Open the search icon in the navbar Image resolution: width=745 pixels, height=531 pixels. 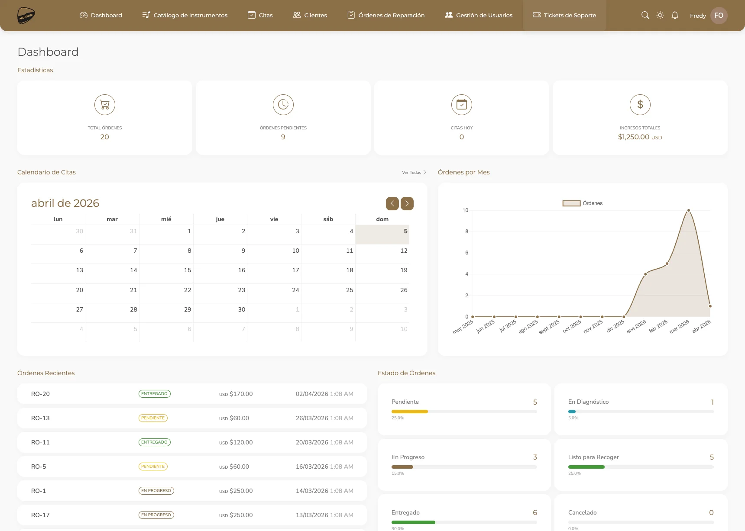click(645, 15)
